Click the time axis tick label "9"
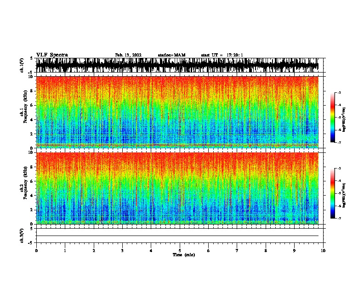The width and height of the screenshot is (364, 281). pos(294,250)
